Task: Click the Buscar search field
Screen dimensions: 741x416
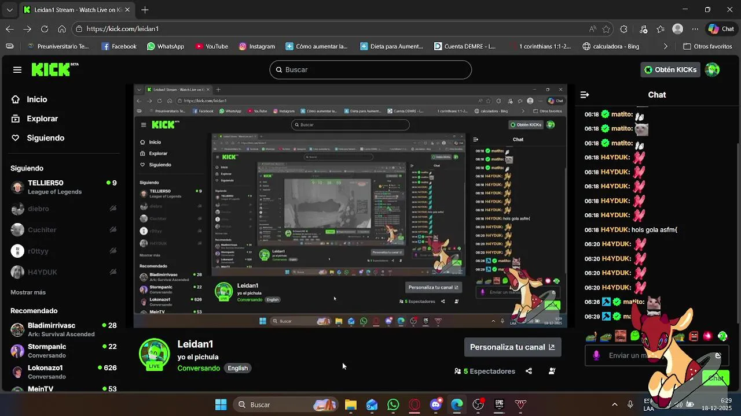Action: coord(370,70)
